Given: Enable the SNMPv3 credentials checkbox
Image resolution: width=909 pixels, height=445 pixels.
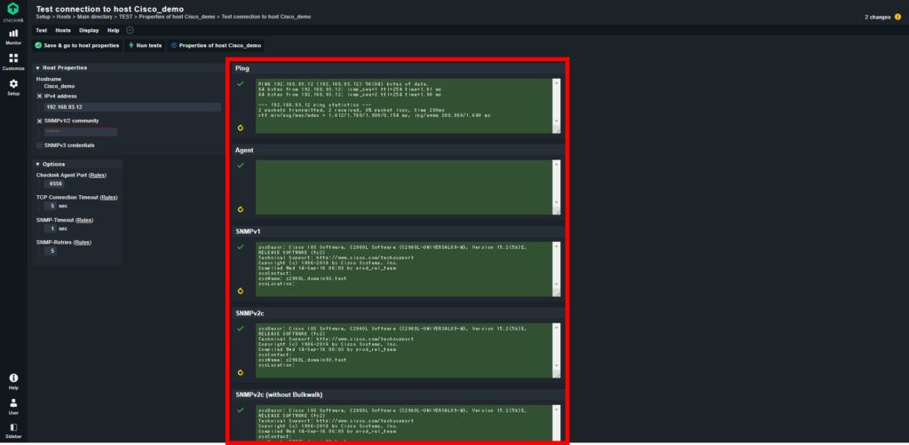Looking at the screenshot, I should (39, 145).
